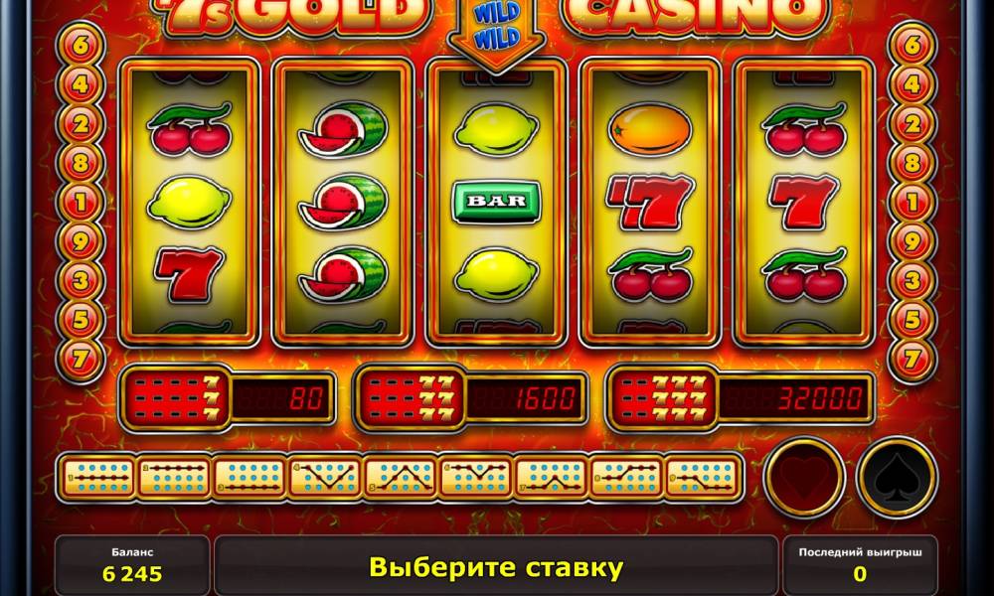The width and height of the screenshot is (994, 596).
Task: Click the red heart gamble button
Action: coord(804,478)
